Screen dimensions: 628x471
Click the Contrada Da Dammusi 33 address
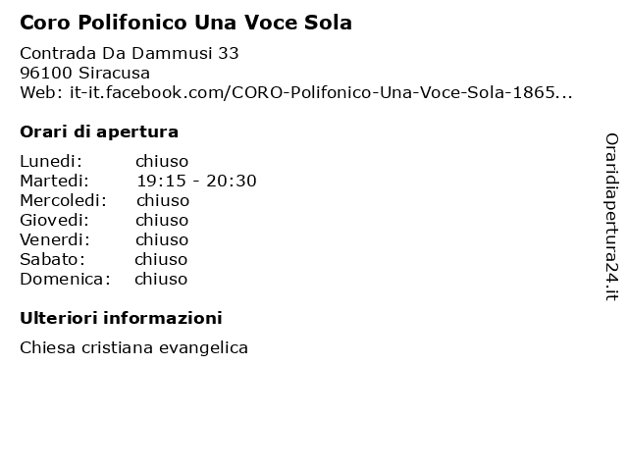point(130,53)
